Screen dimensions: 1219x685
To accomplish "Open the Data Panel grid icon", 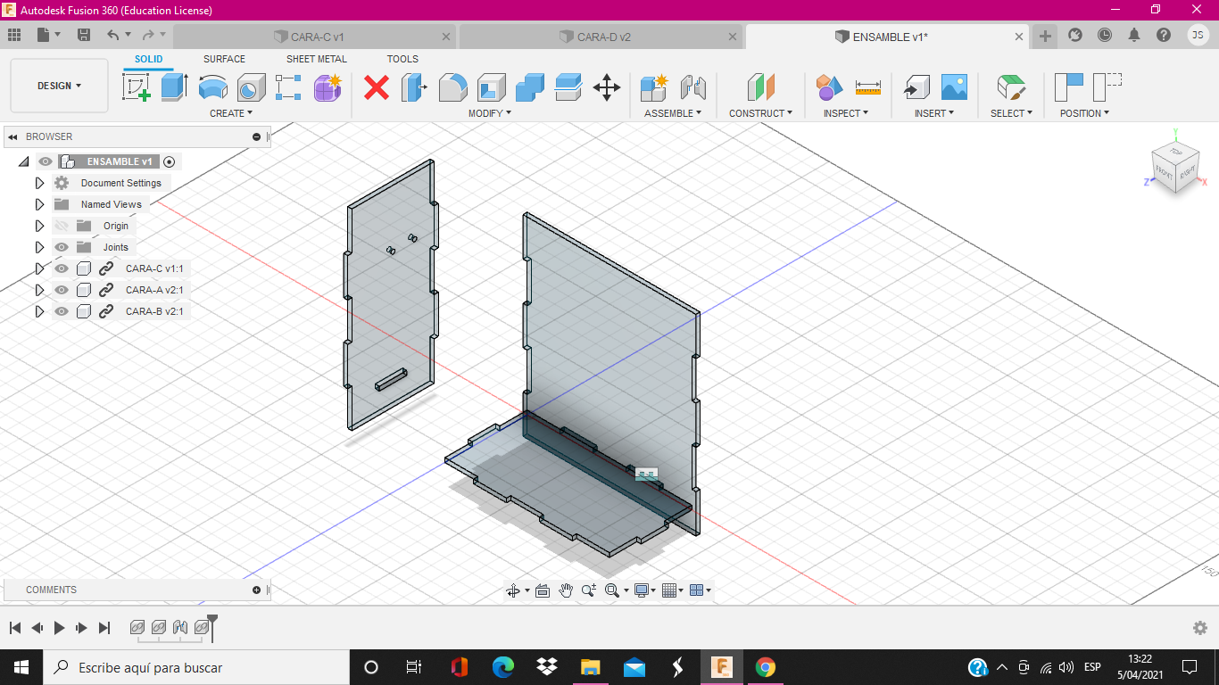I will coord(14,35).
